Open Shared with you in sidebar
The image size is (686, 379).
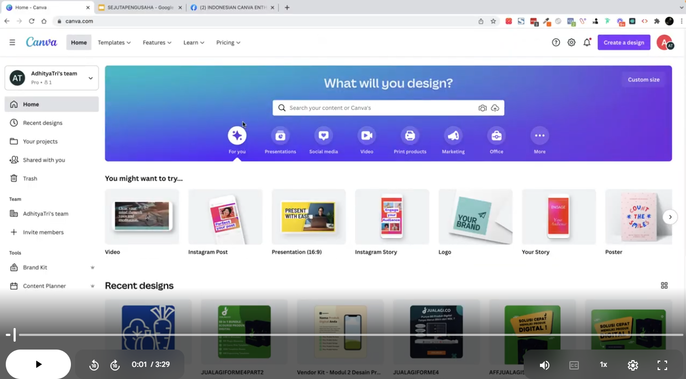[x=51, y=160]
